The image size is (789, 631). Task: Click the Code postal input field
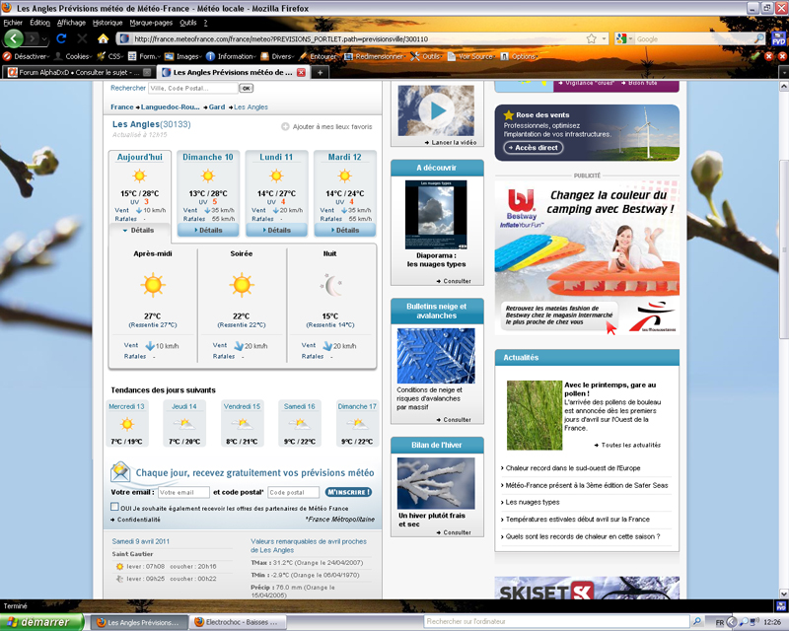294,492
